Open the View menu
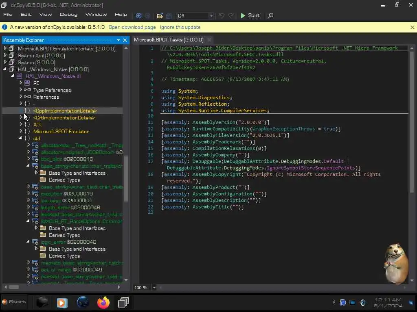The image size is (417, 312). (46, 15)
